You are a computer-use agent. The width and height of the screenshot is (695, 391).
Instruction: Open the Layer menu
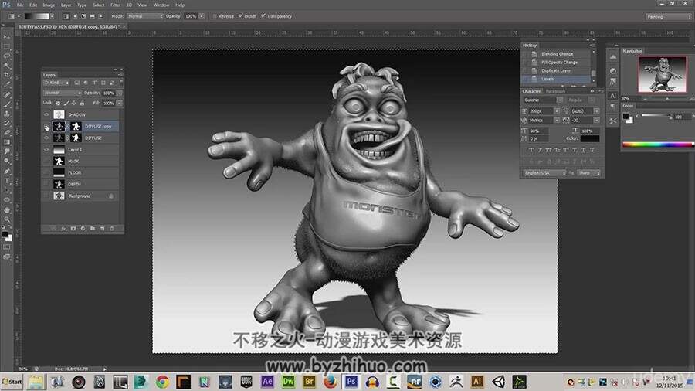66,5
